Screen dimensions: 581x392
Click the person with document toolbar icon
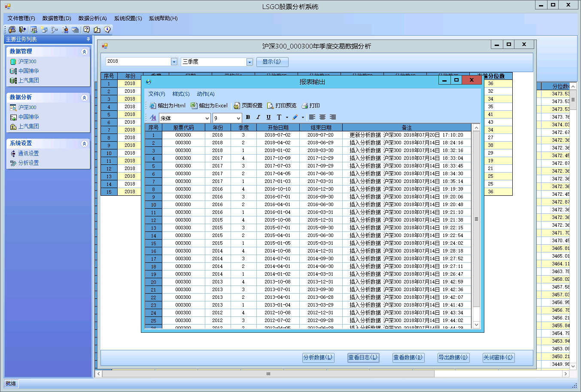(x=65, y=30)
